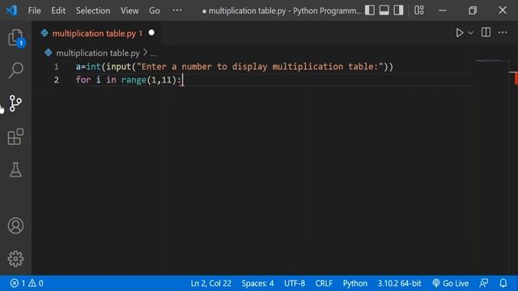Viewport: 518px width, 291px height.
Task: Split the editor to the right
Action: click(x=486, y=32)
